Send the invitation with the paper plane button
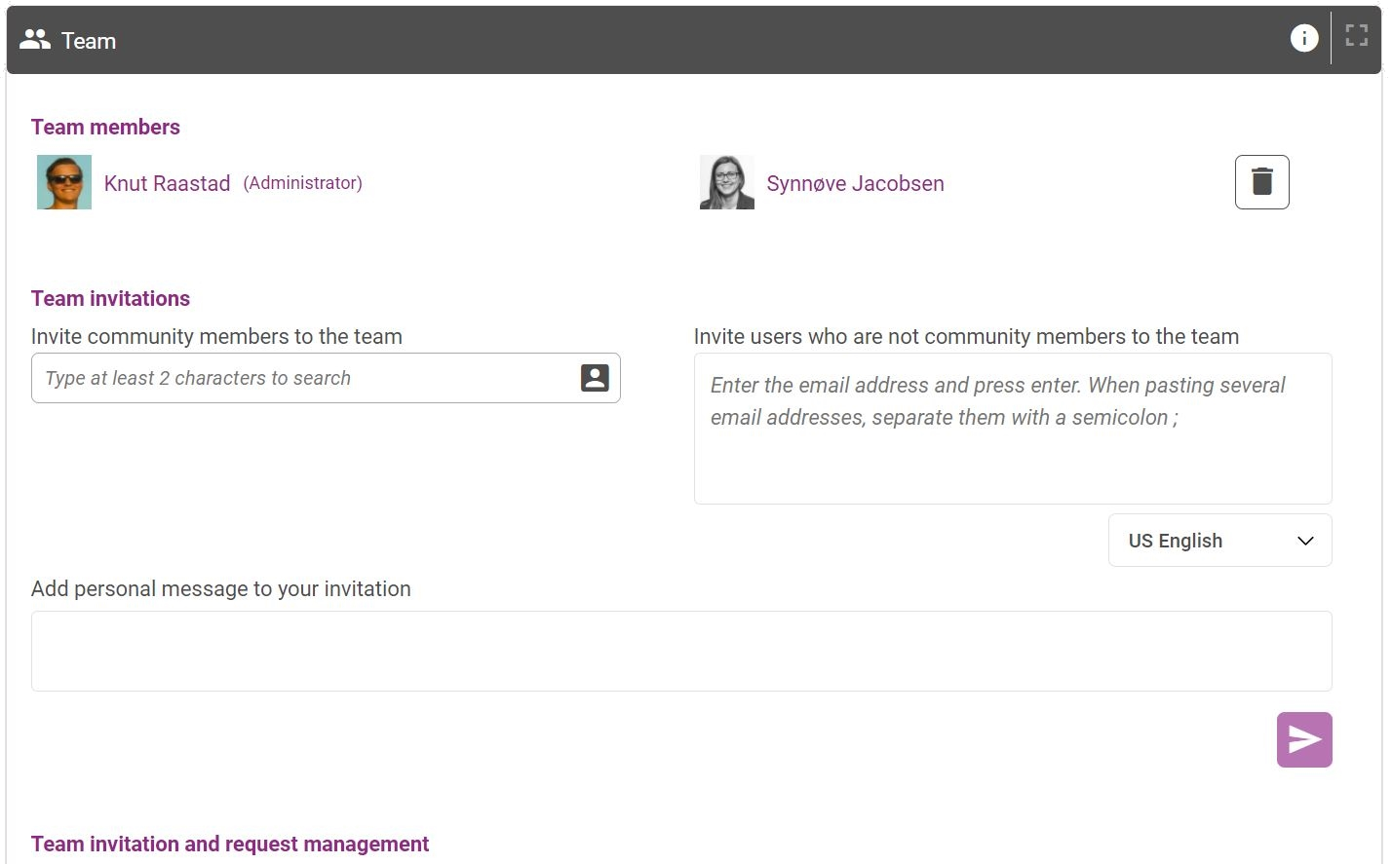Viewport: 1392px width, 864px height. 1304,740
